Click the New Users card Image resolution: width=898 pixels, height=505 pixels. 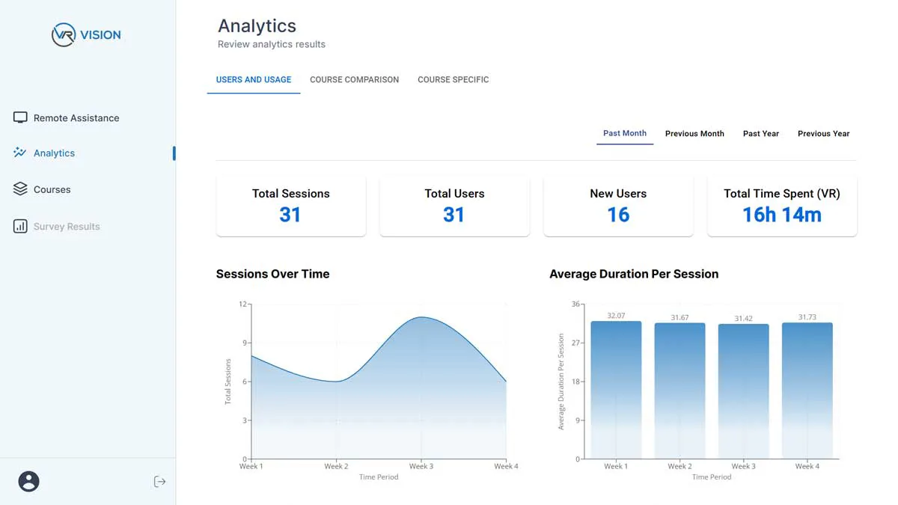pyautogui.click(x=618, y=205)
